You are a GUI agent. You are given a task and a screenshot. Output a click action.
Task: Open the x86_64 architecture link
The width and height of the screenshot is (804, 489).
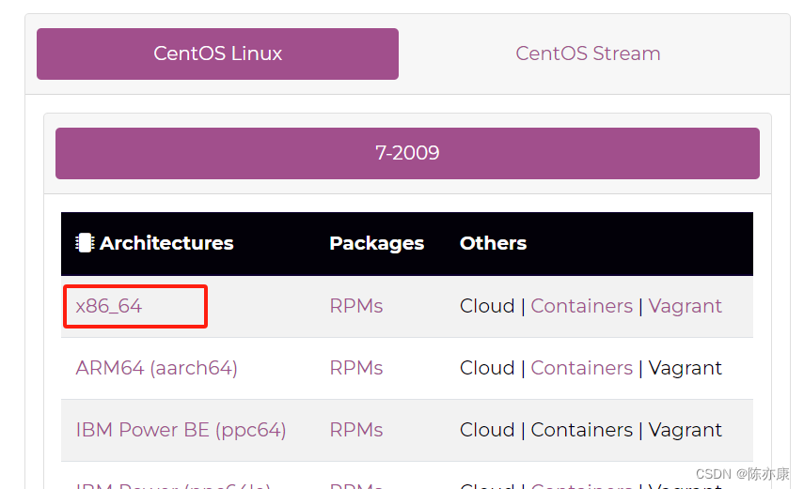[x=109, y=306]
